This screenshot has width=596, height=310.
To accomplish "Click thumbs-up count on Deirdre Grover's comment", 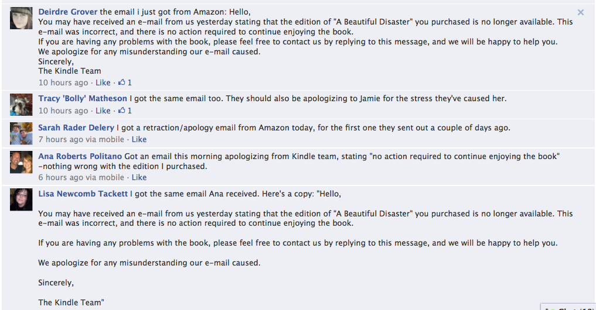I will [125, 82].
